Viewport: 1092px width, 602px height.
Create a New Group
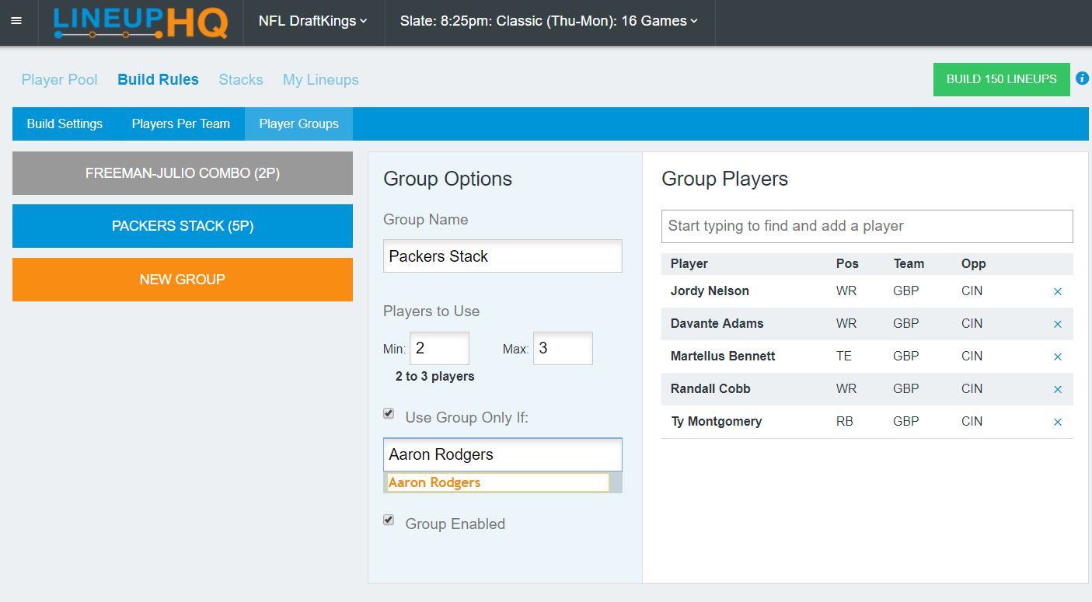tap(183, 280)
